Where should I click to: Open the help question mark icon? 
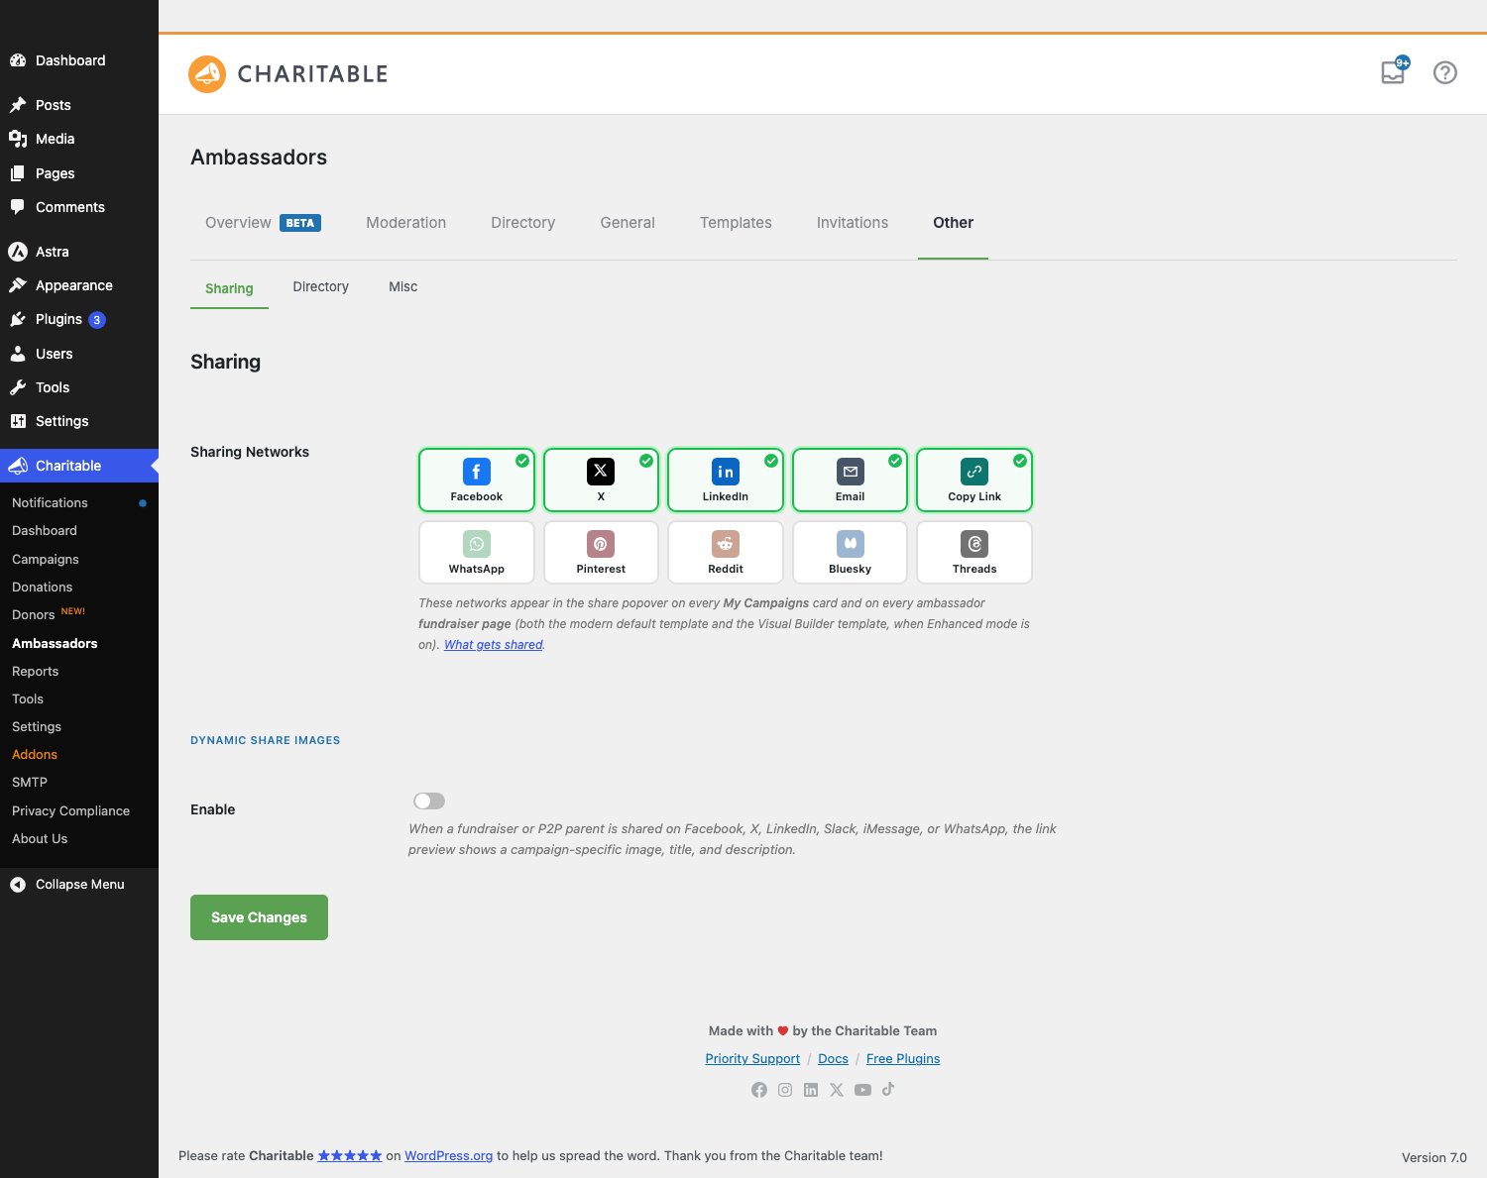(x=1445, y=72)
